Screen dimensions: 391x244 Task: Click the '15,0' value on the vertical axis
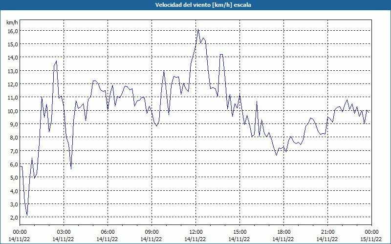13,44
